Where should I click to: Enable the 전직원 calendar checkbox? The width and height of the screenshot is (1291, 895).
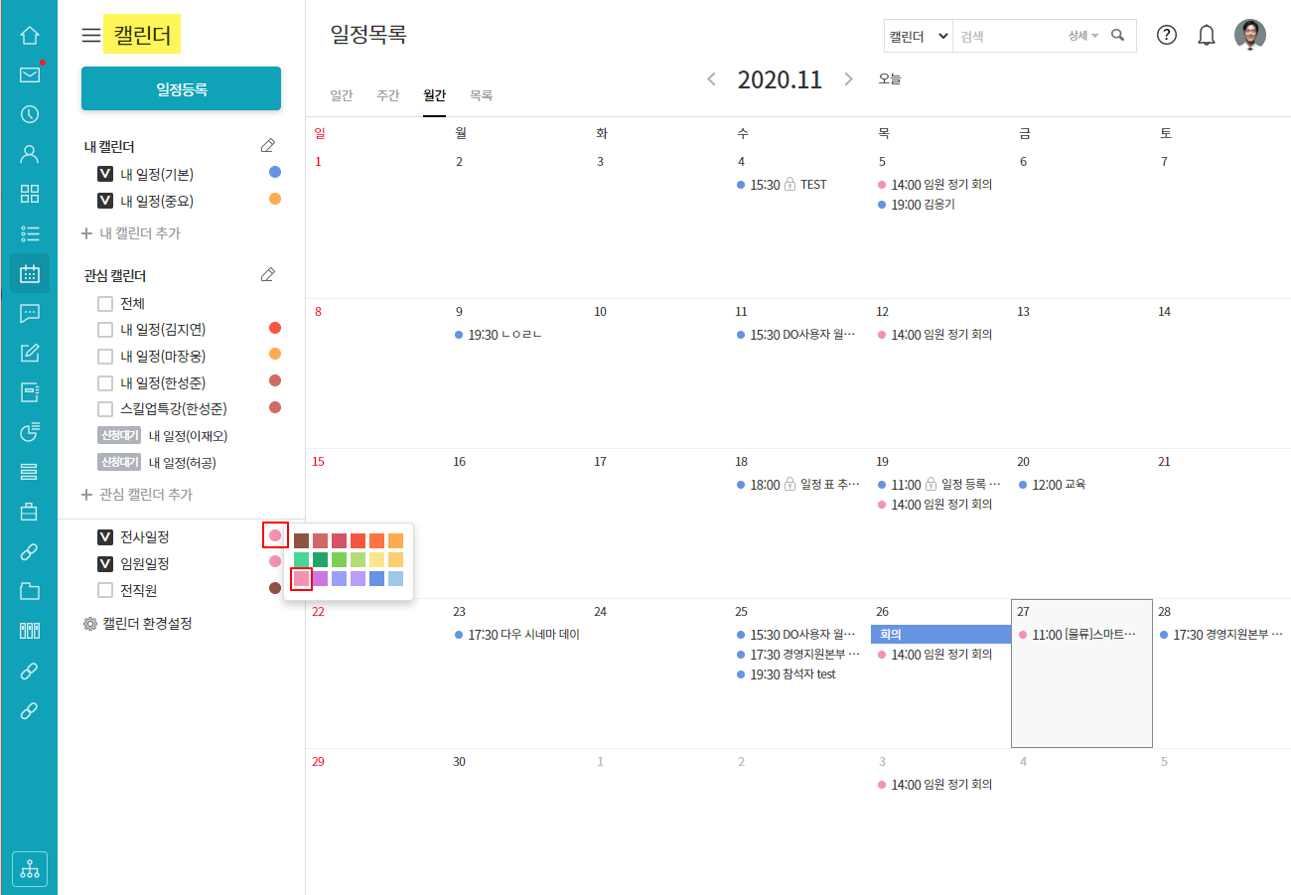click(105, 590)
